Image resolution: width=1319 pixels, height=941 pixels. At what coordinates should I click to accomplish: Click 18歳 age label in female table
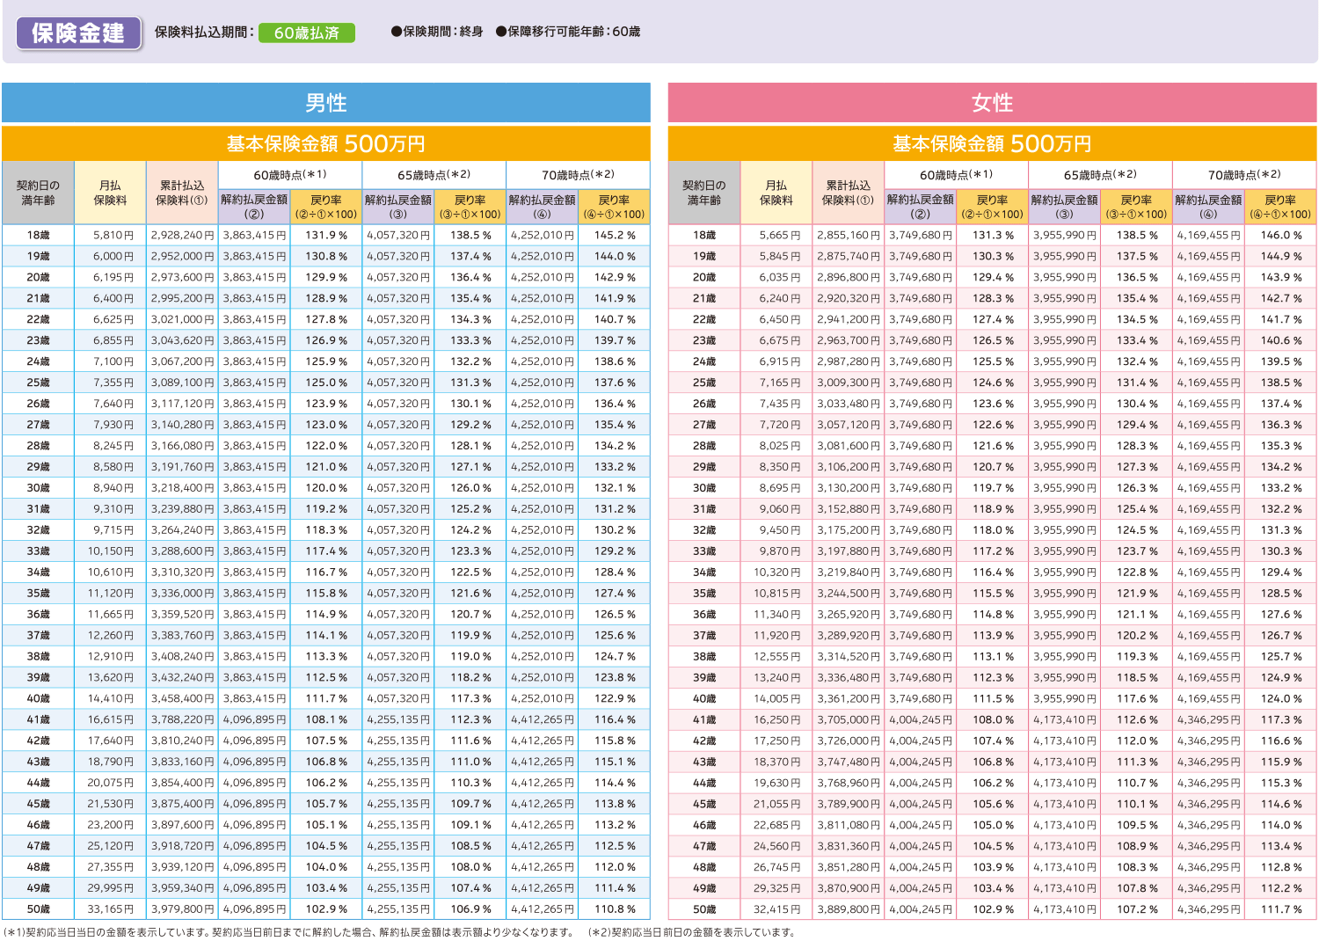coord(704,236)
